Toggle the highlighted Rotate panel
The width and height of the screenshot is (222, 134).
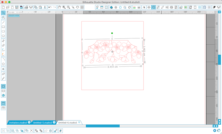tap(153, 7)
